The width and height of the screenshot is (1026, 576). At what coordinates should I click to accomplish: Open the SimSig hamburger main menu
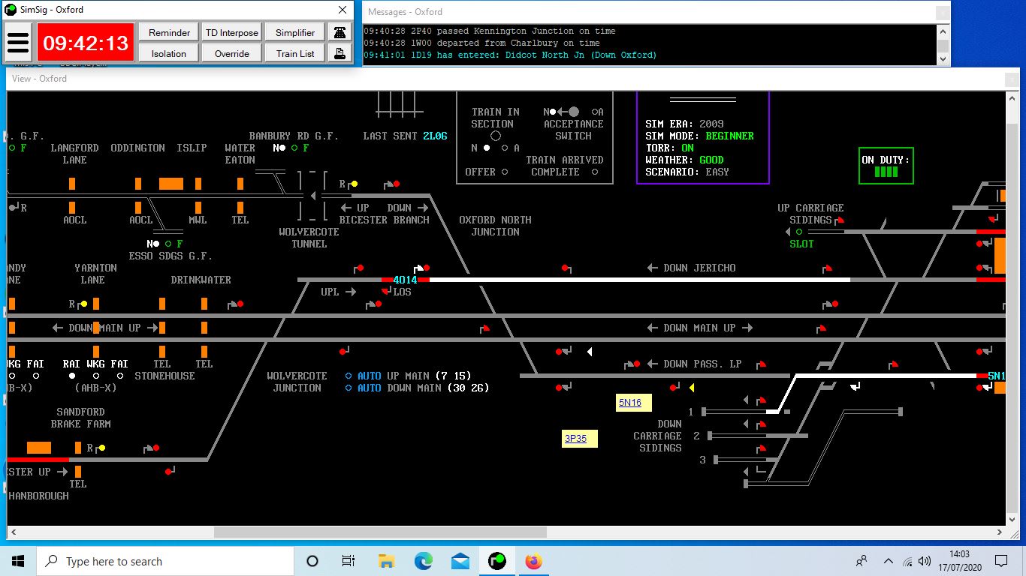coord(18,42)
